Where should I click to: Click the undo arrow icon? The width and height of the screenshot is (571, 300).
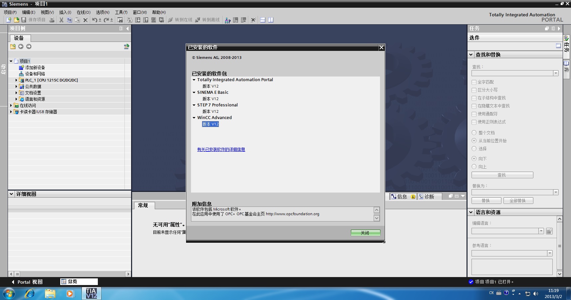95,20
